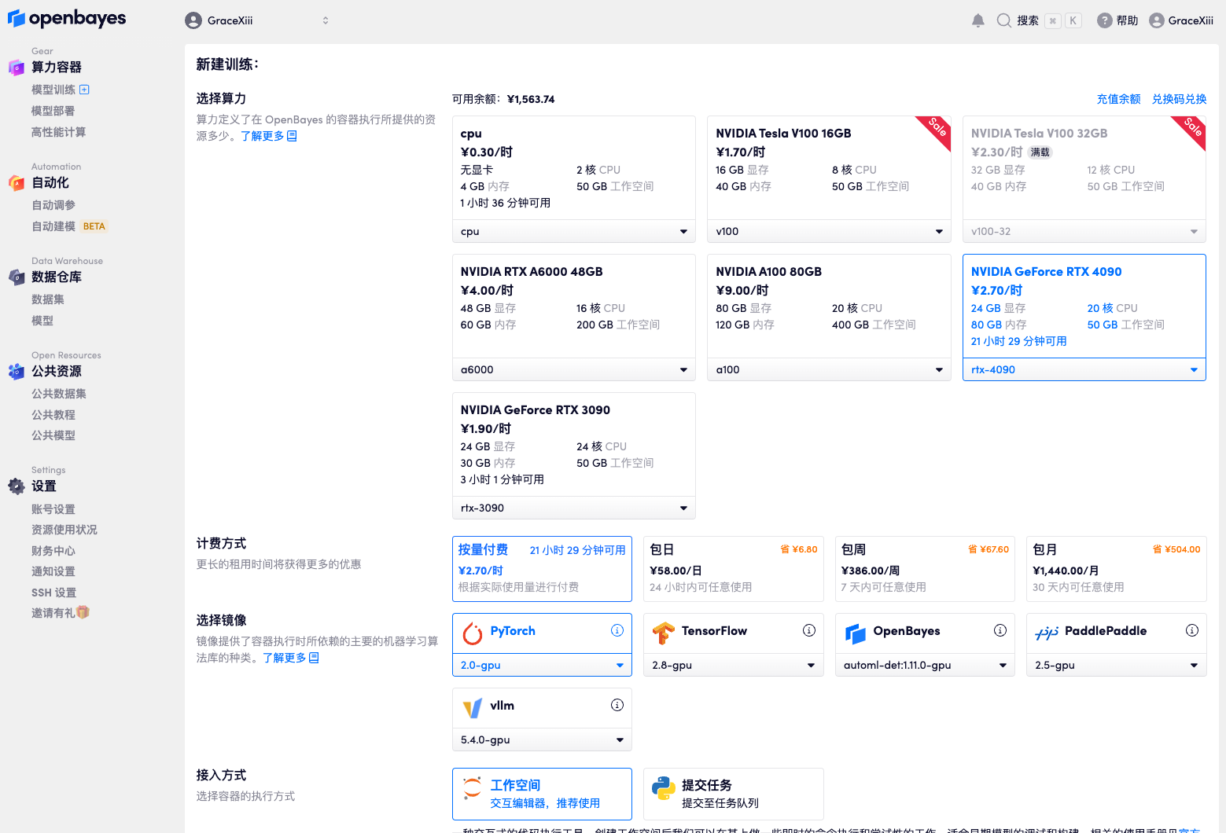Click the notification bell icon
The image size is (1226, 833).
(977, 20)
